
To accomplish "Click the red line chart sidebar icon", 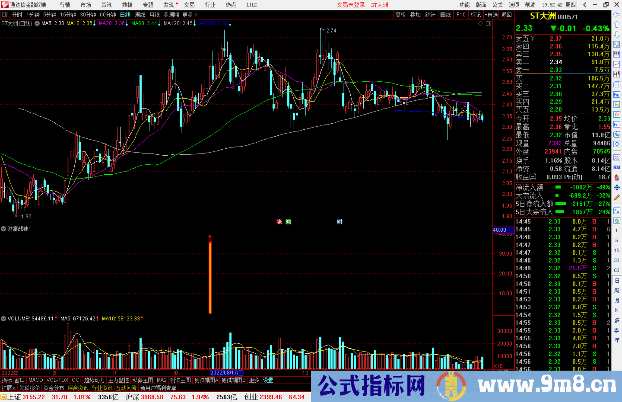I will coord(617,64).
